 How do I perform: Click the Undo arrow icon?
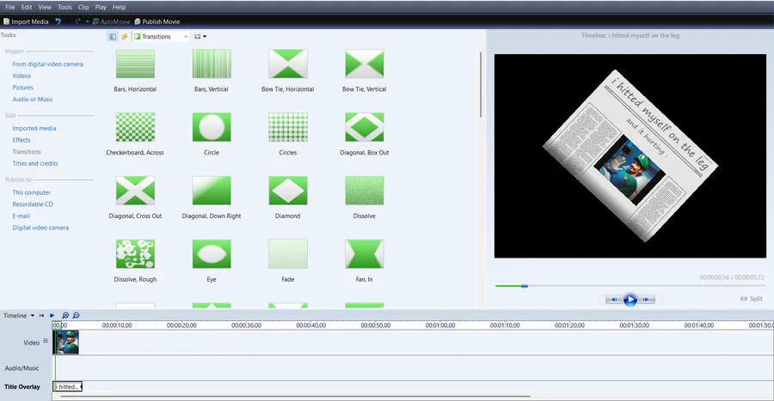pos(58,21)
